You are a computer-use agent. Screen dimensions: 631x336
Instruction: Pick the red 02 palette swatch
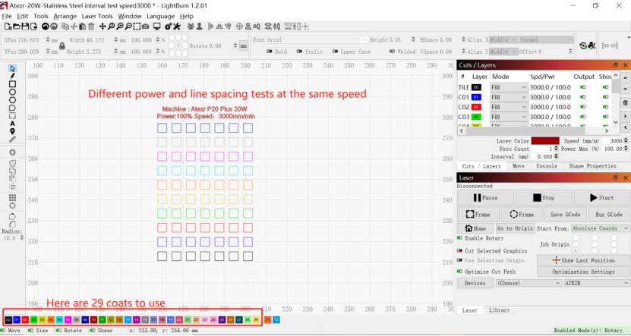[25, 320]
